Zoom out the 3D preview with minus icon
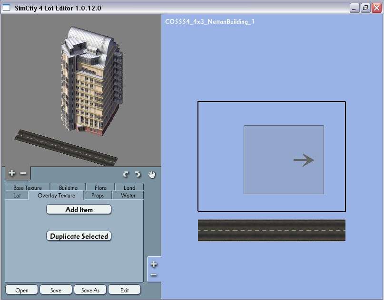Viewport: 384px width, 300px height. click(23, 173)
